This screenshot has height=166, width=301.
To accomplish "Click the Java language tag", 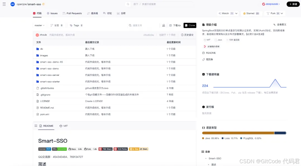I will coord(218,40).
